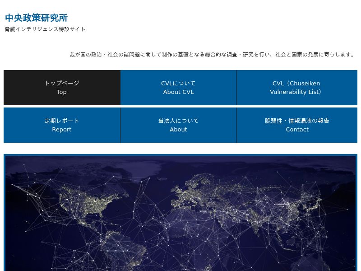The image size is (361, 271).
Task: Open CVL (Chuseiken Vulnerability List) page
Action: pos(296,84)
